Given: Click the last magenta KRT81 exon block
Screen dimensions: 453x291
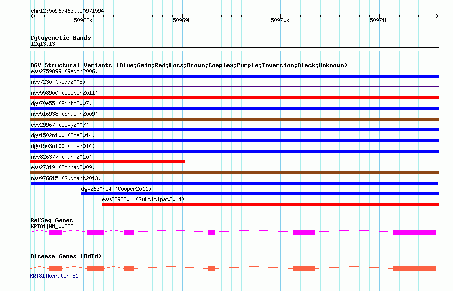Looking at the screenshot, I should coord(415,232).
